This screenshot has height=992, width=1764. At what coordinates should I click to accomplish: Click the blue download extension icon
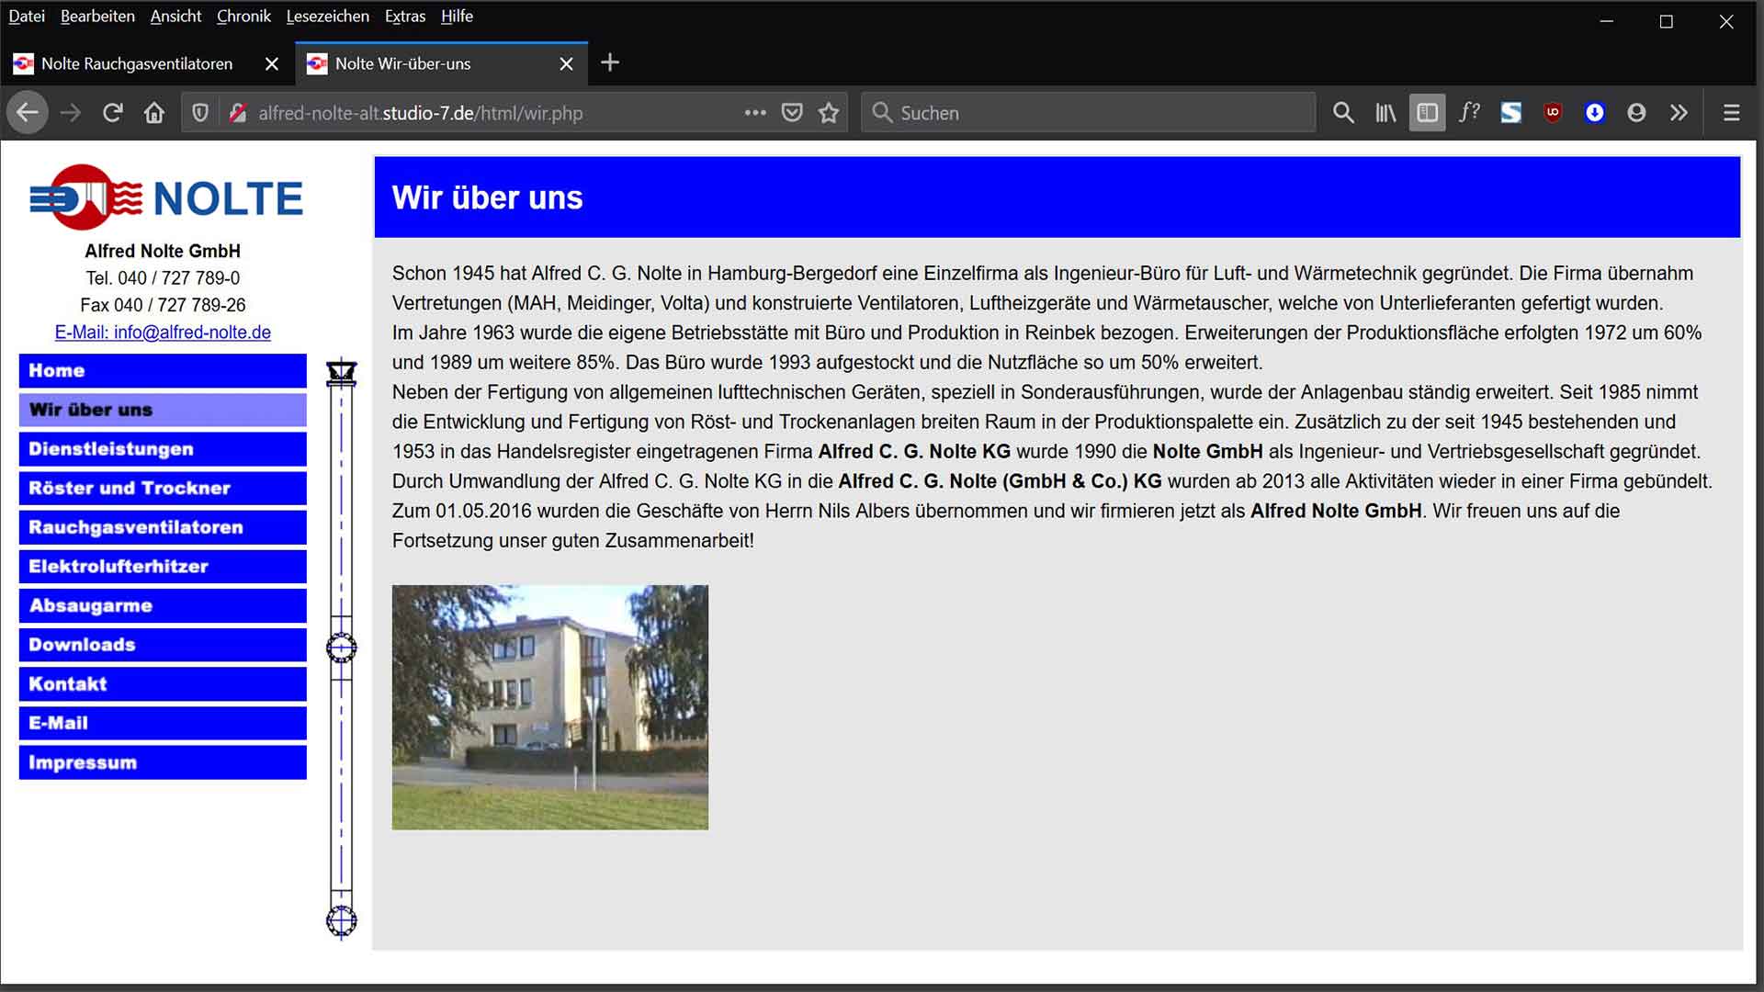pyautogui.click(x=1595, y=113)
